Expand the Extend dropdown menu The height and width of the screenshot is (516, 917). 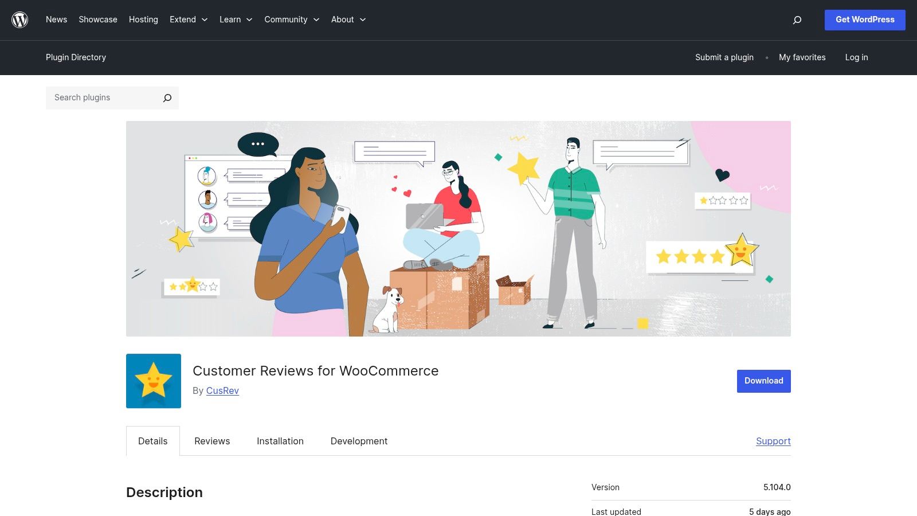pos(189,19)
